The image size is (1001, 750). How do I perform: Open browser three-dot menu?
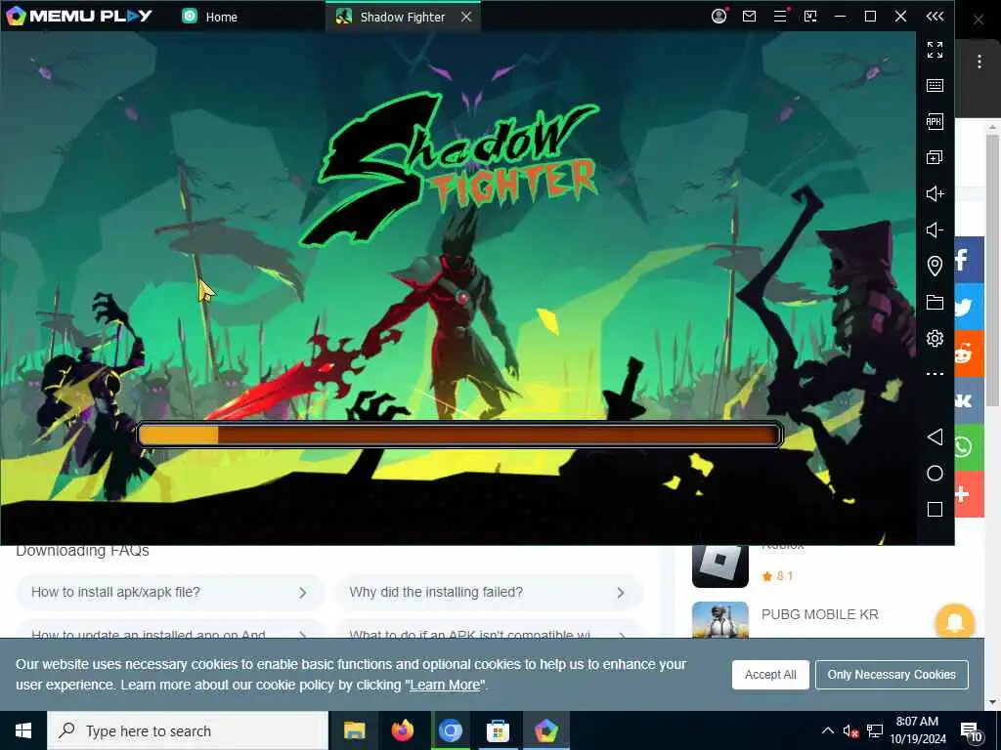(979, 62)
